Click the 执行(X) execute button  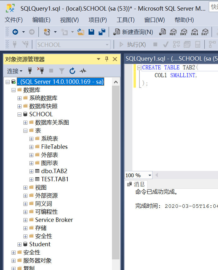[x=133, y=45]
